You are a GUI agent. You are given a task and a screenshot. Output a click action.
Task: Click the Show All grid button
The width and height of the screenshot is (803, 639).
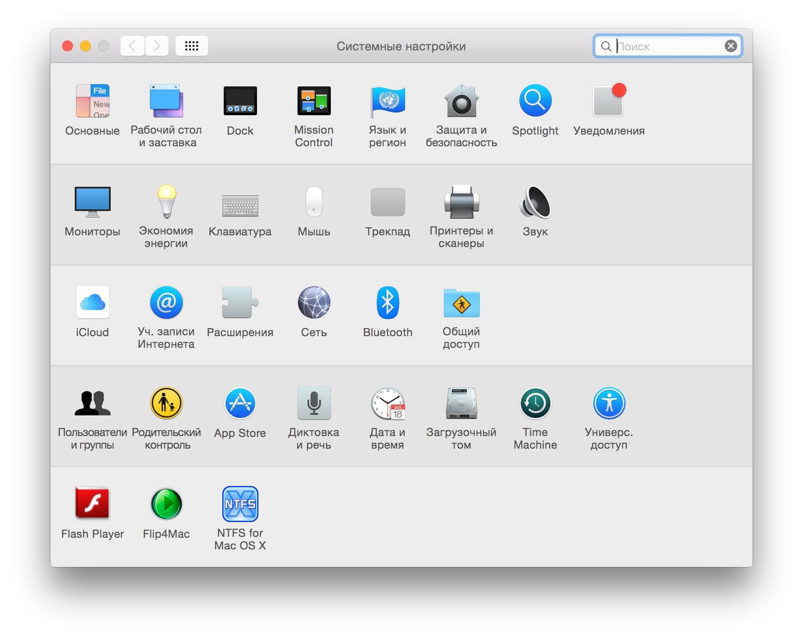192,46
